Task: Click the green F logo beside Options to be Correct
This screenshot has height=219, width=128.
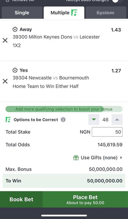Action: pyautogui.click(x=8, y=120)
